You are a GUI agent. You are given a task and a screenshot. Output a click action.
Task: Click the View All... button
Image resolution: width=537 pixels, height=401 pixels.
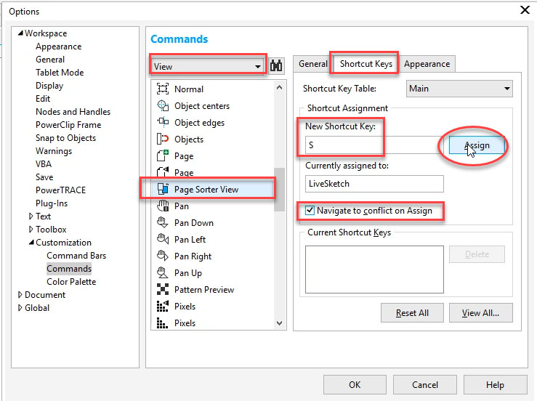coord(480,313)
